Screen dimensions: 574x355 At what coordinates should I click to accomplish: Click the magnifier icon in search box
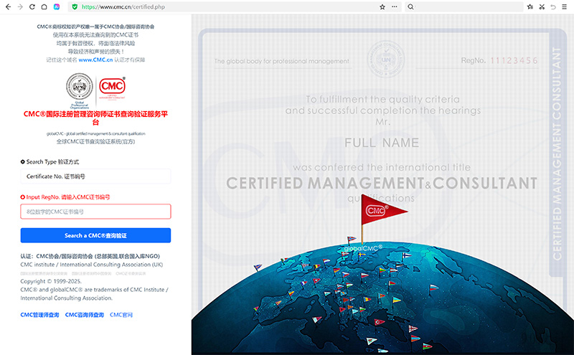point(410,6)
